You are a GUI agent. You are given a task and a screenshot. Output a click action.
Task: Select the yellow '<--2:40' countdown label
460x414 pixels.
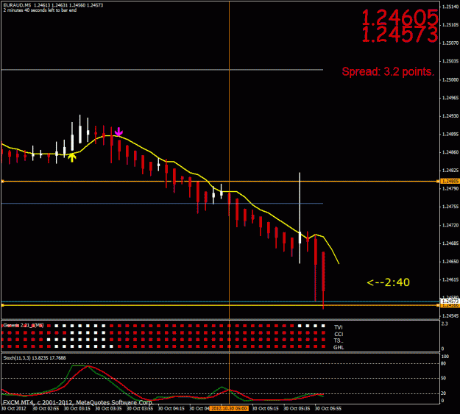(388, 282)
